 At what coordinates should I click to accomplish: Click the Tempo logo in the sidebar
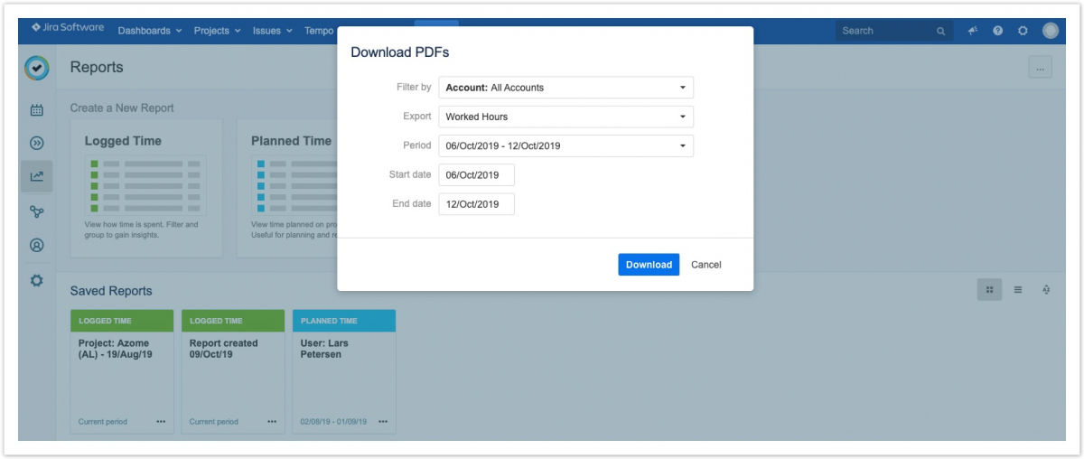(x=37, y=68)
